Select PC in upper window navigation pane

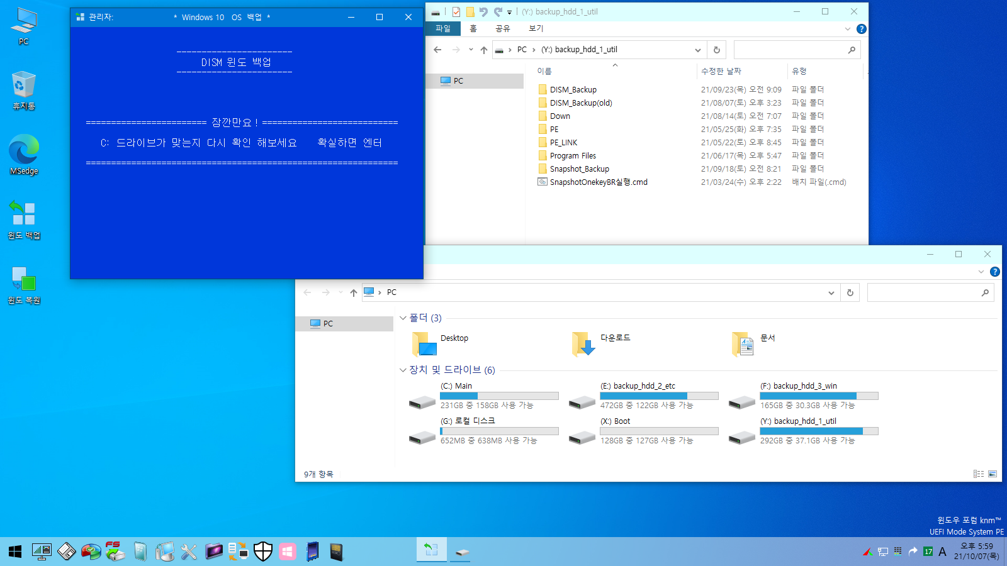[x=475, y=80]
